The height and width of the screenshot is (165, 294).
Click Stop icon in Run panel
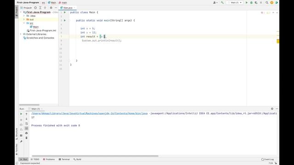point(21,120)
